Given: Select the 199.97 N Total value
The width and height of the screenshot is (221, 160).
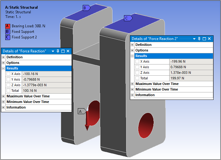Looking at the screenshot, I should tap(191, 78).
